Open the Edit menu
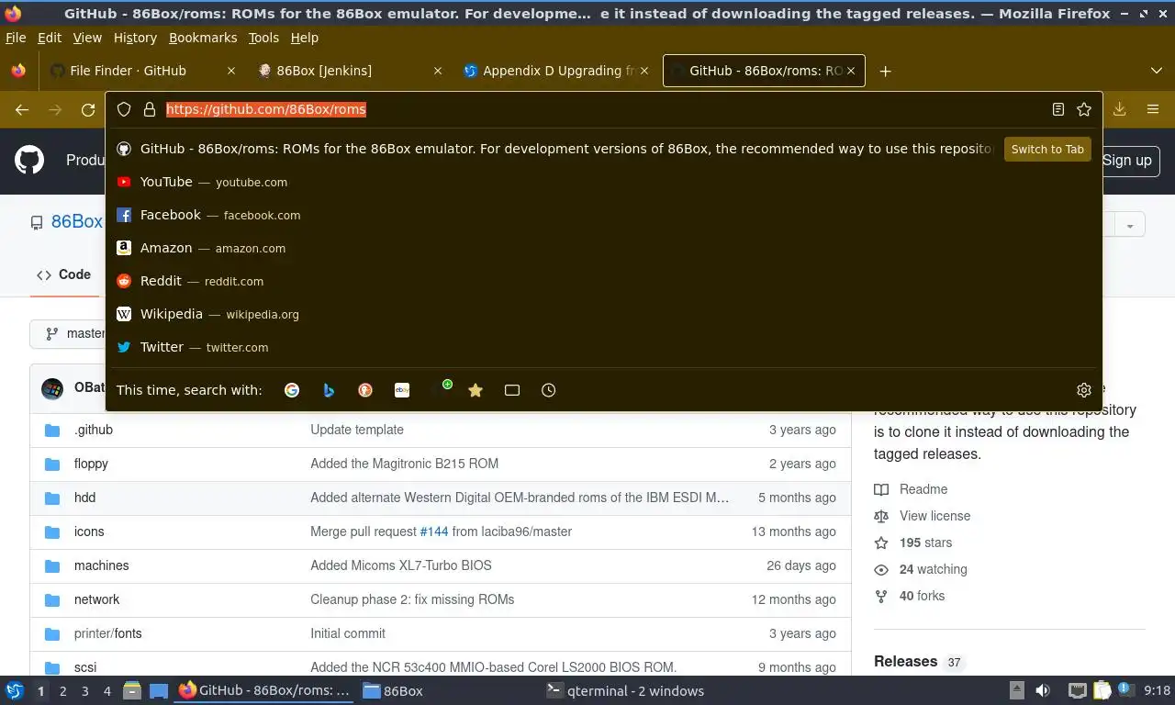This screenshot has width=1175, height=705. click(x=50, y=38)
